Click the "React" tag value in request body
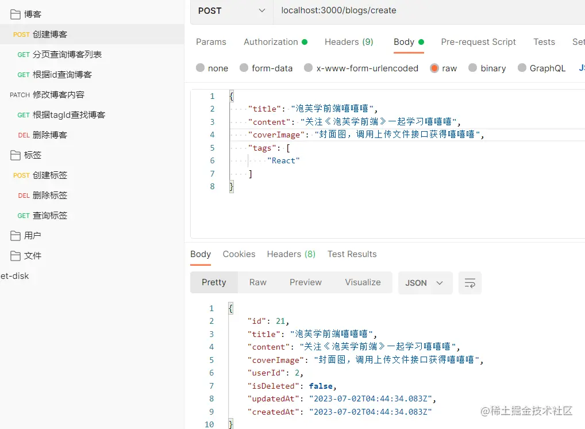This screenshot has width=585, height=429. pyautogui.click(x=283, y=161)
